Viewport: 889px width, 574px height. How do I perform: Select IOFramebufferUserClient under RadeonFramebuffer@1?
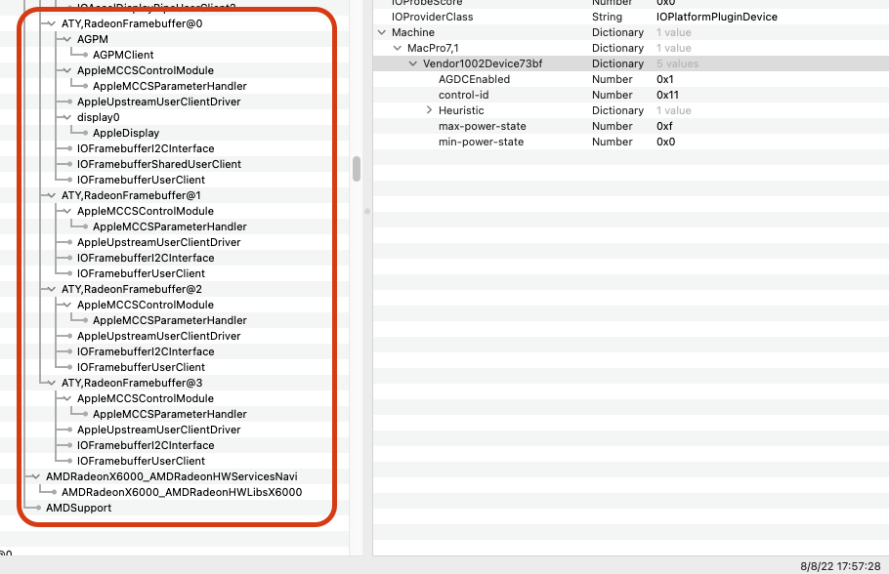[x=141, y=273]
